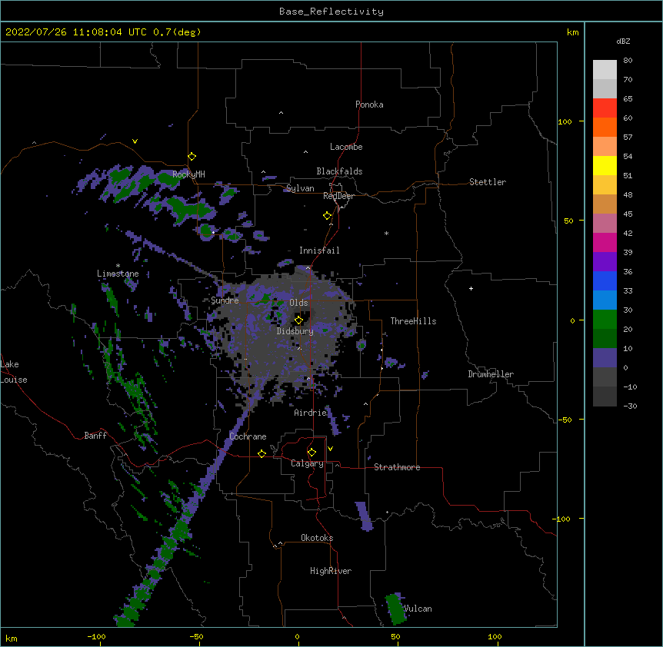The width and height of the screenshot is (663, 647).
Task: Click the Sylvan town label
Action: pyautogui.click(x=300, y=188)
